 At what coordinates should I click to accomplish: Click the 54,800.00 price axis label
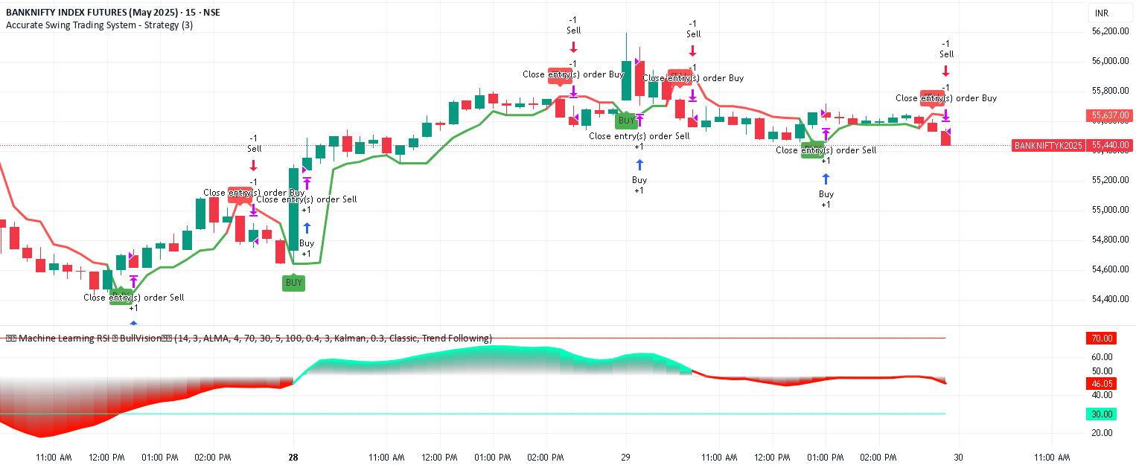point(1111,240)
